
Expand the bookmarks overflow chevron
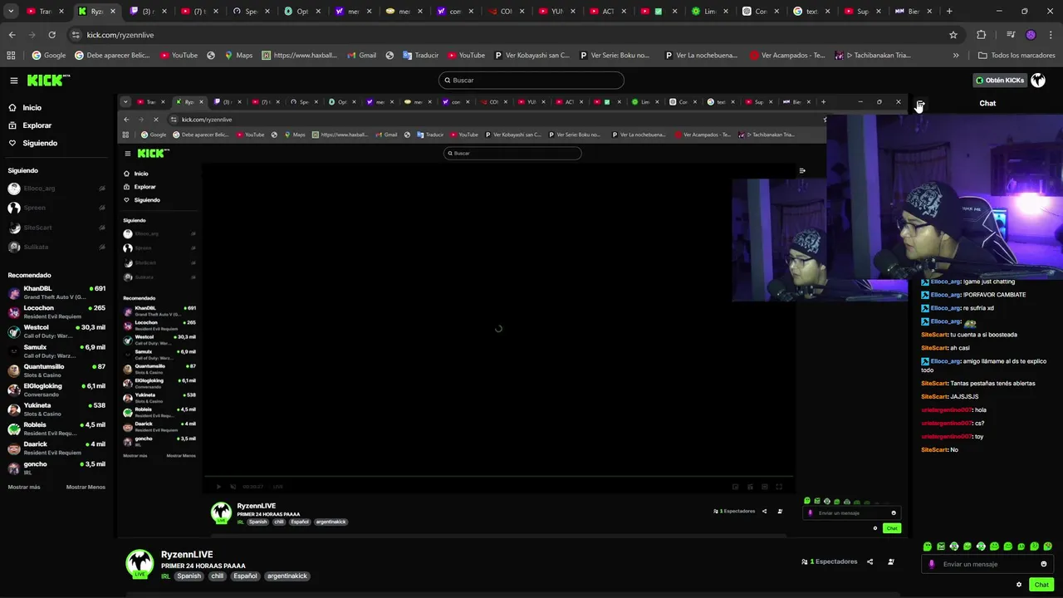pos(956,56)
